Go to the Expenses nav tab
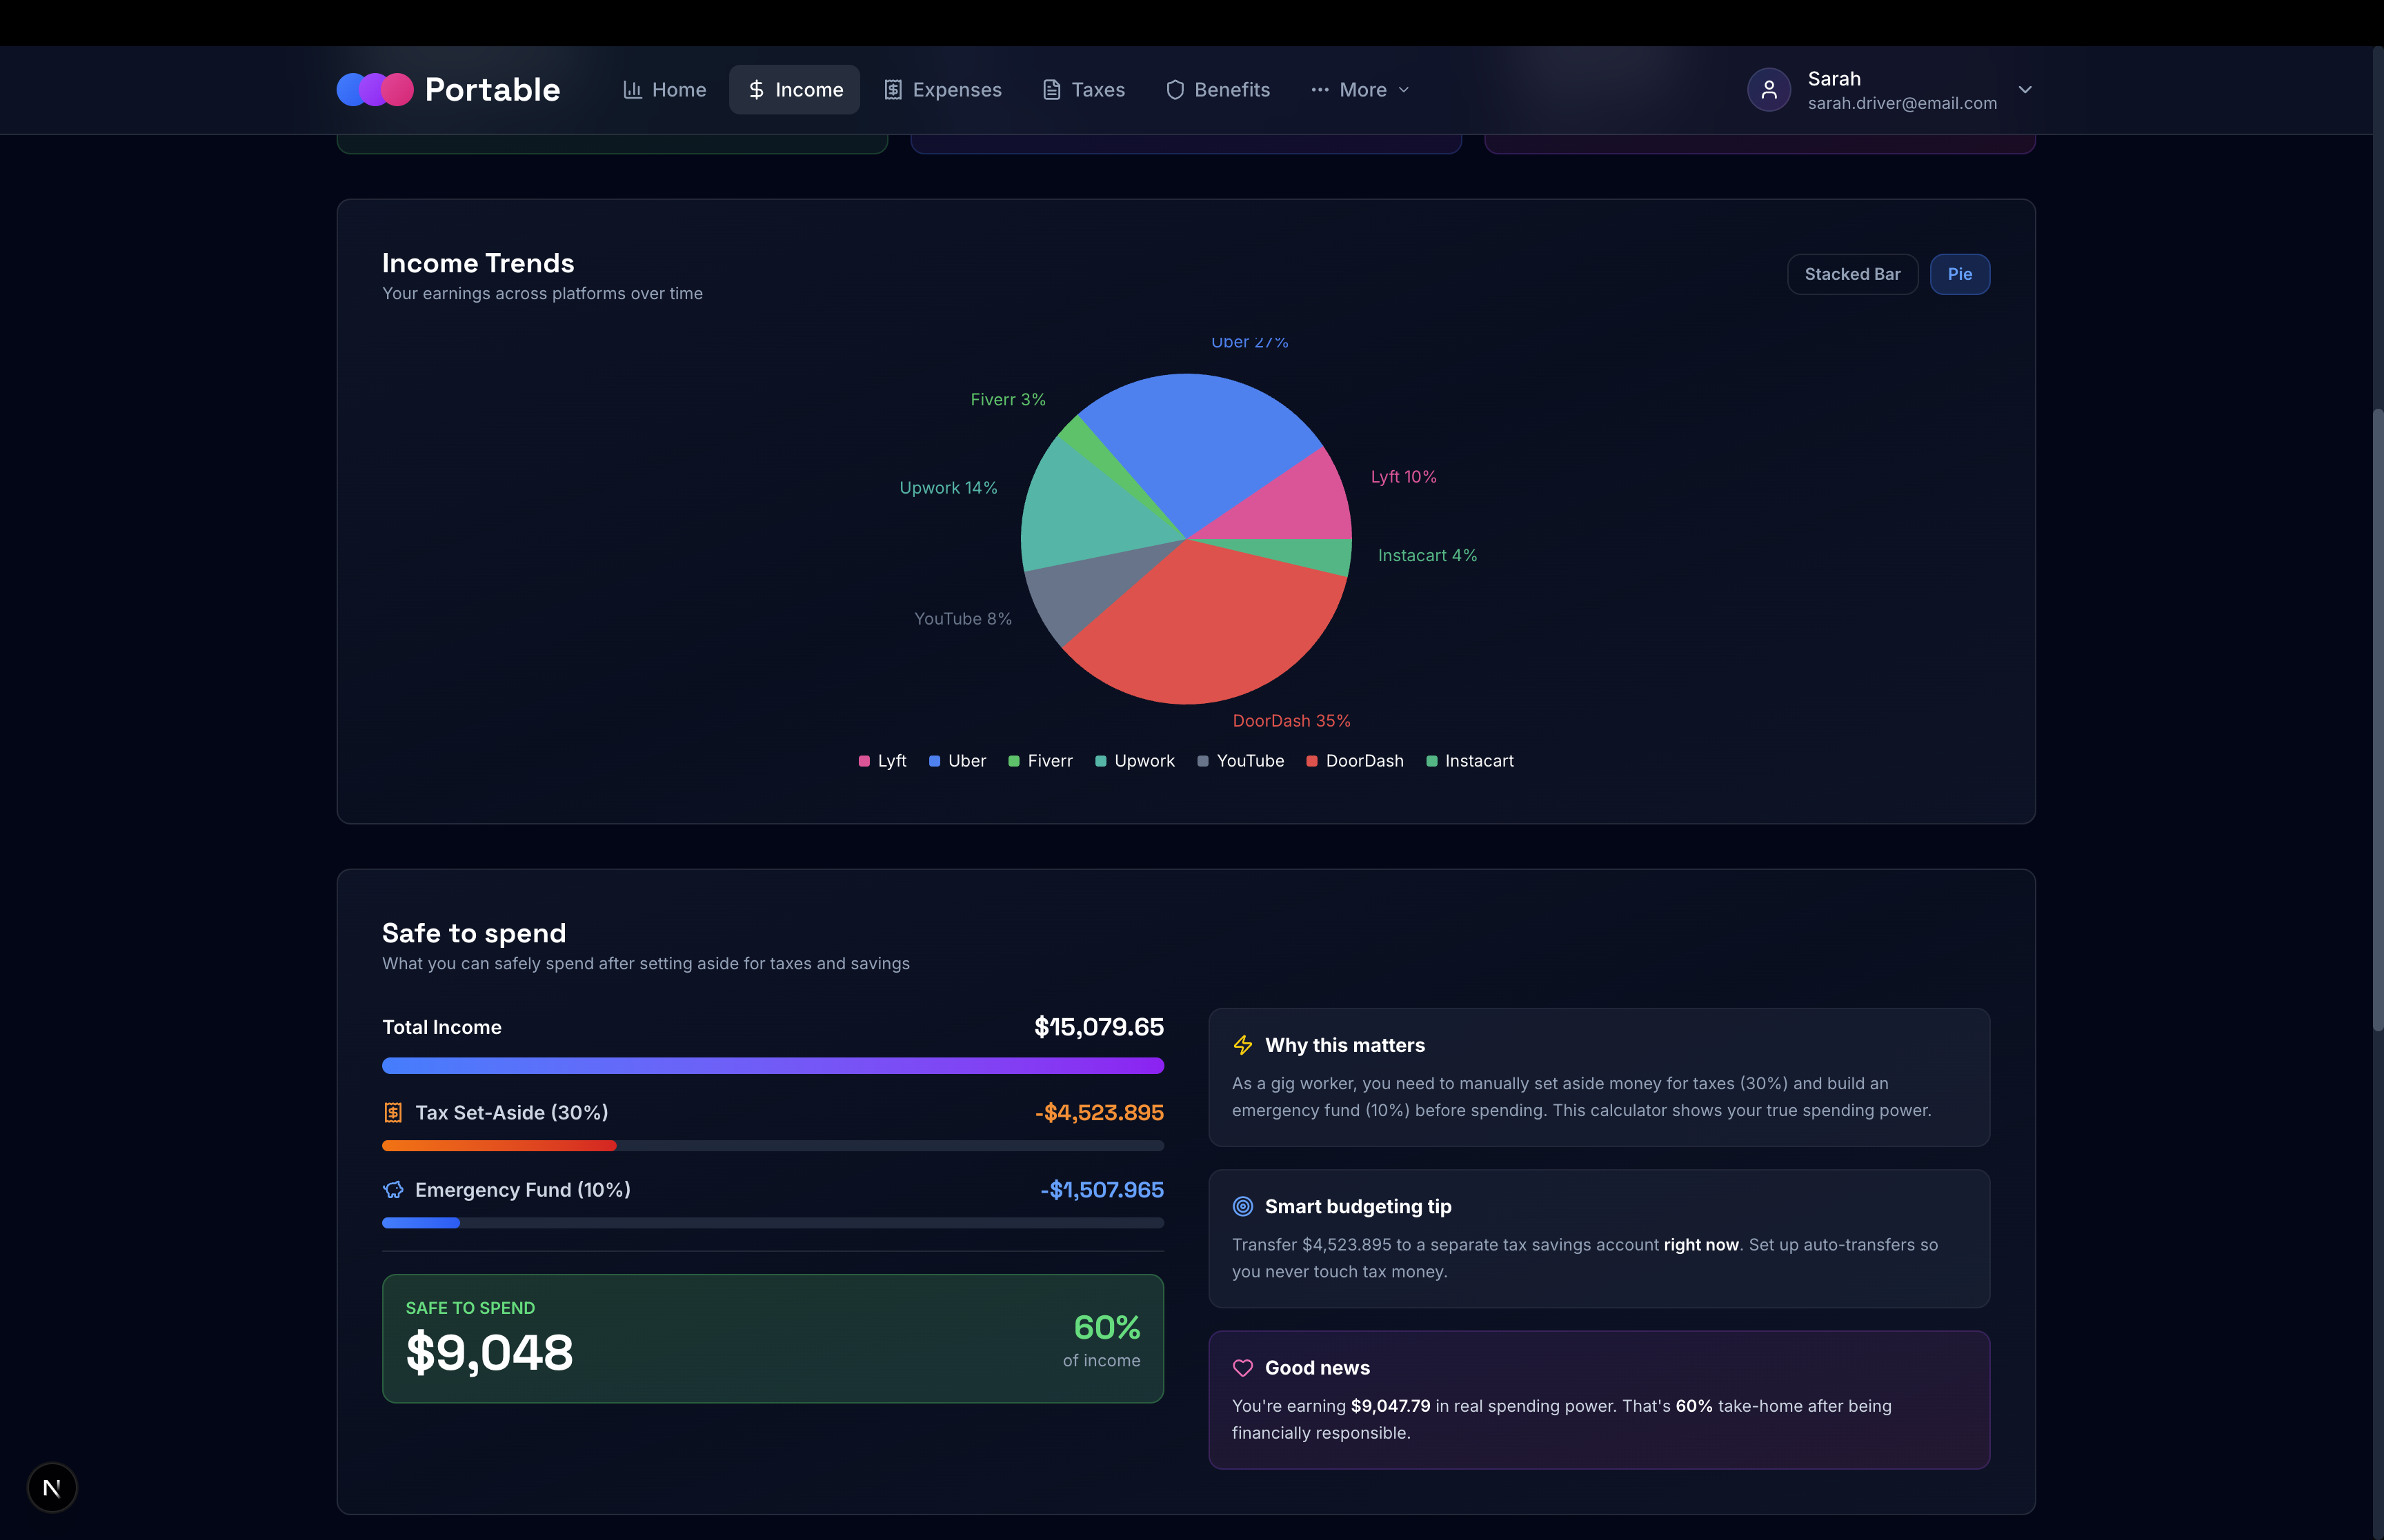Viewport: 2384px width, 1540px height. point(942,90)
